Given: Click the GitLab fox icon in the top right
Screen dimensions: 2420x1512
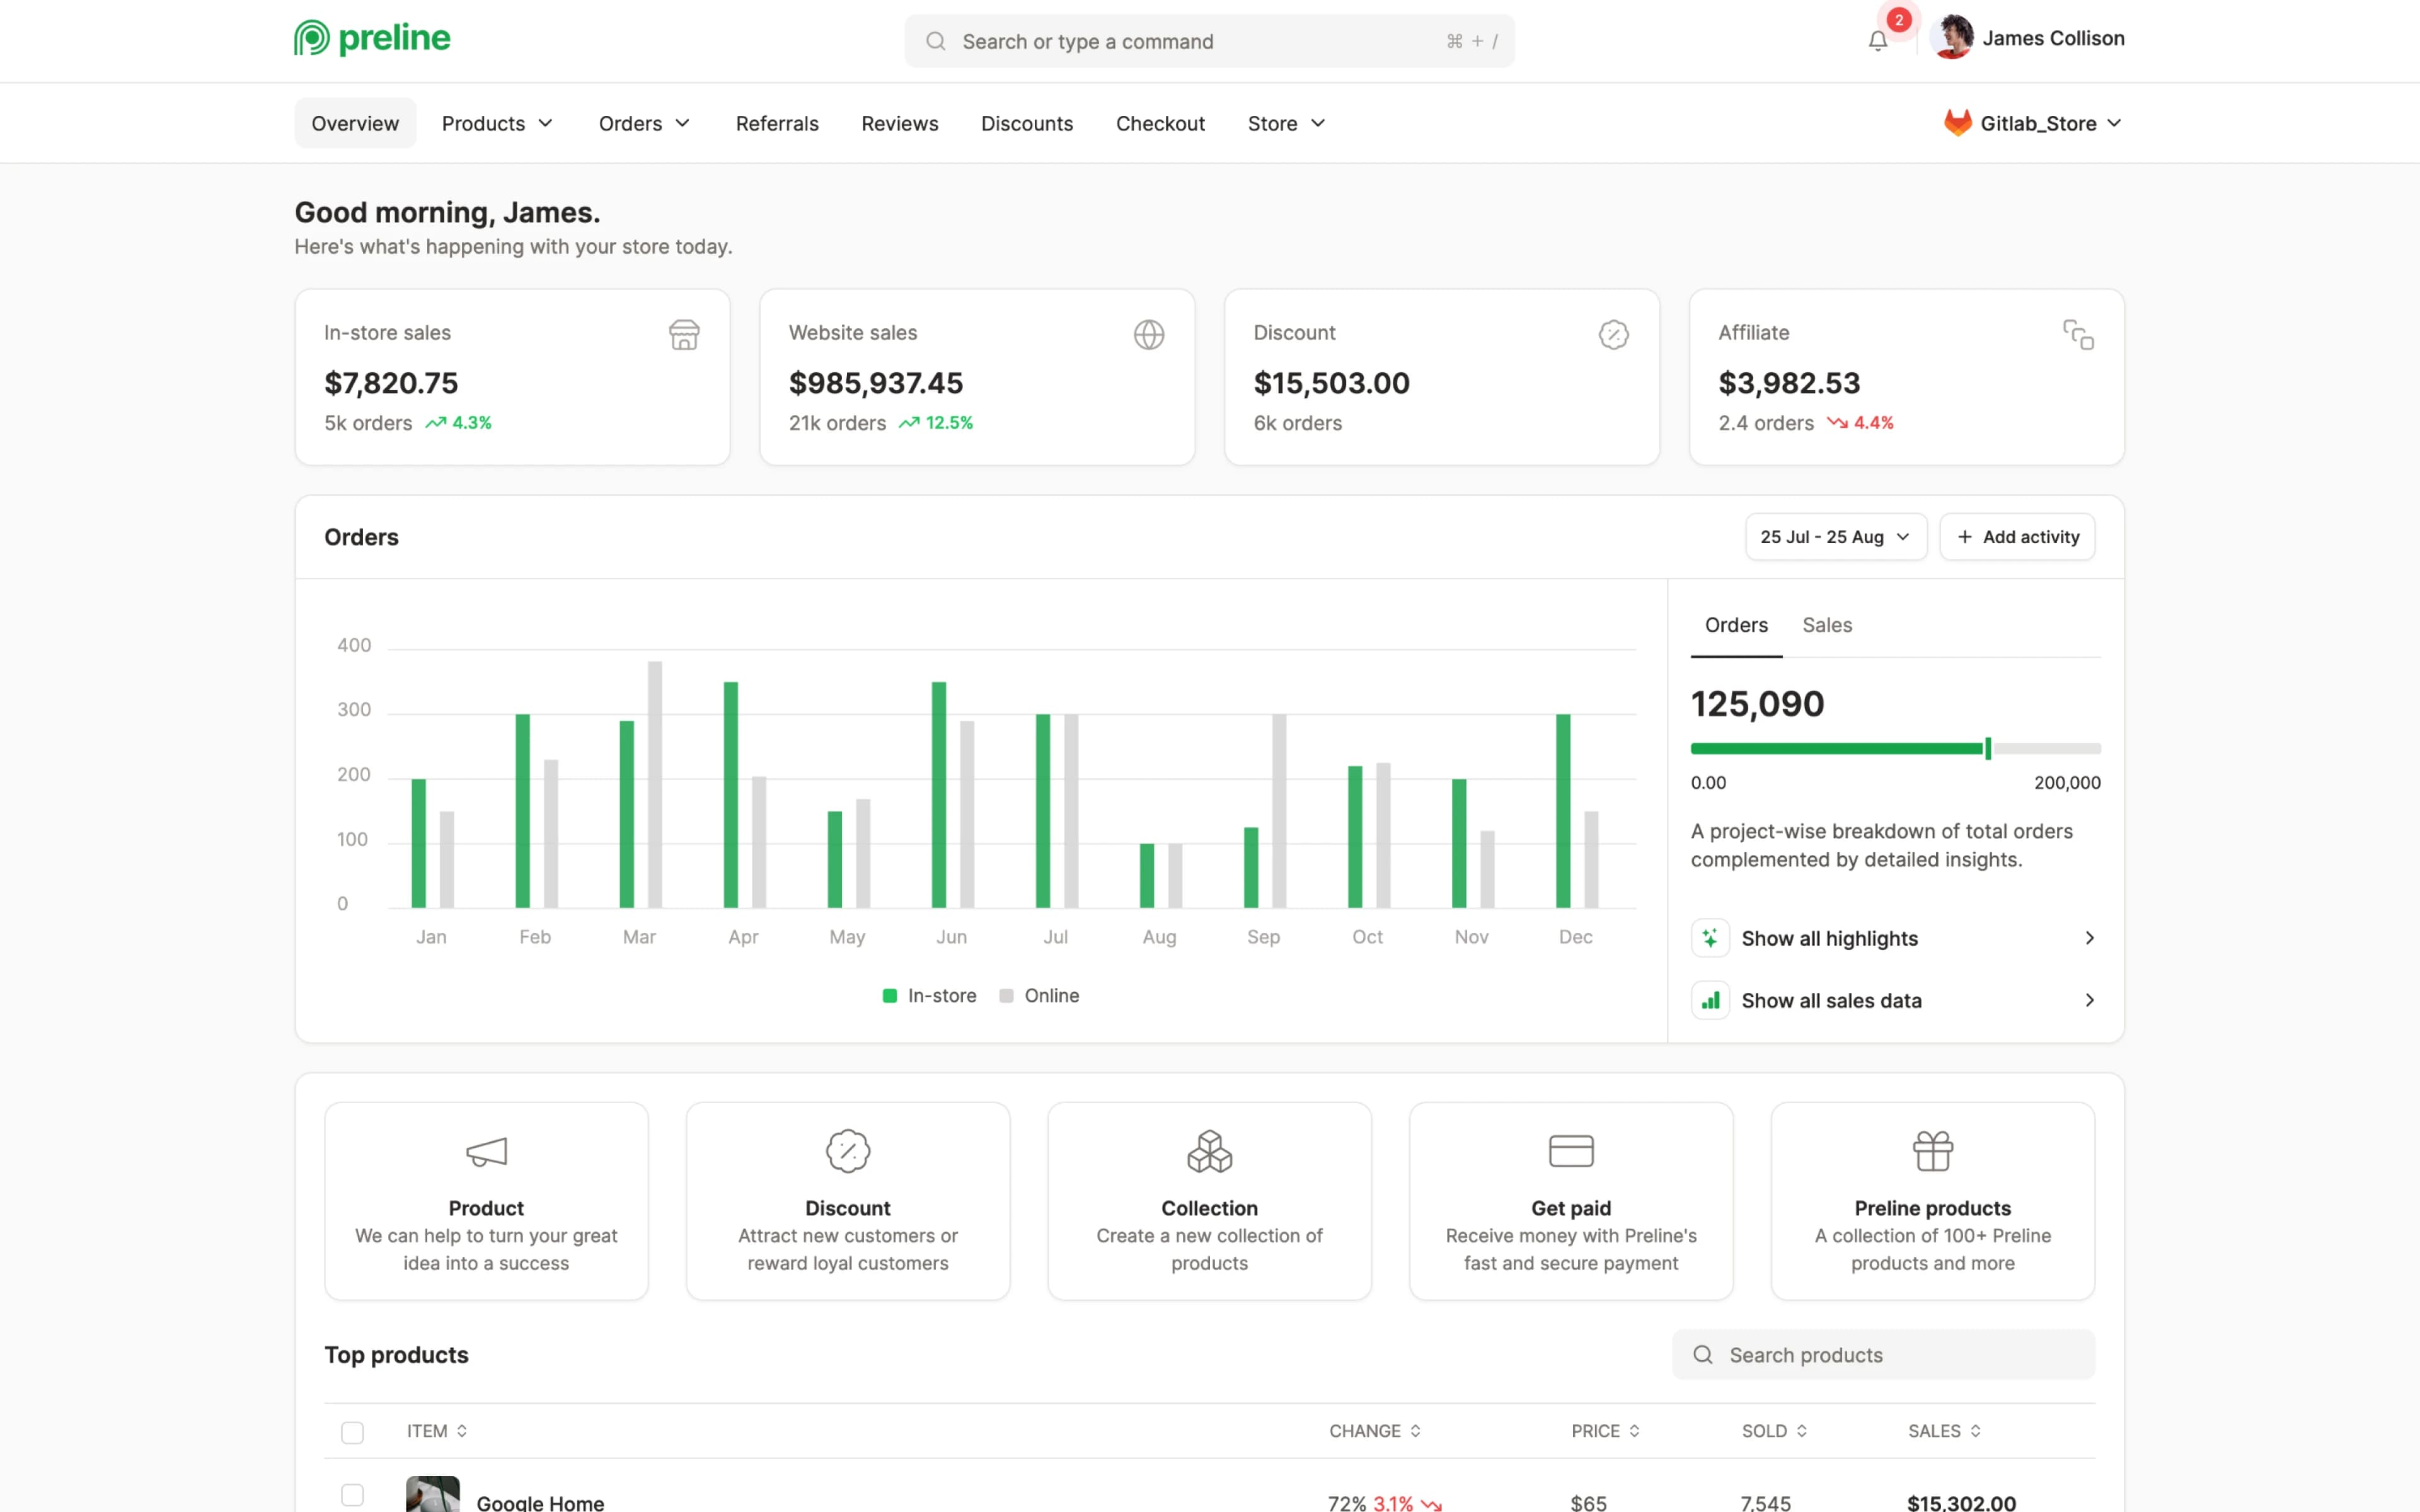Looking at the screenshot, I should point(1959,122).
